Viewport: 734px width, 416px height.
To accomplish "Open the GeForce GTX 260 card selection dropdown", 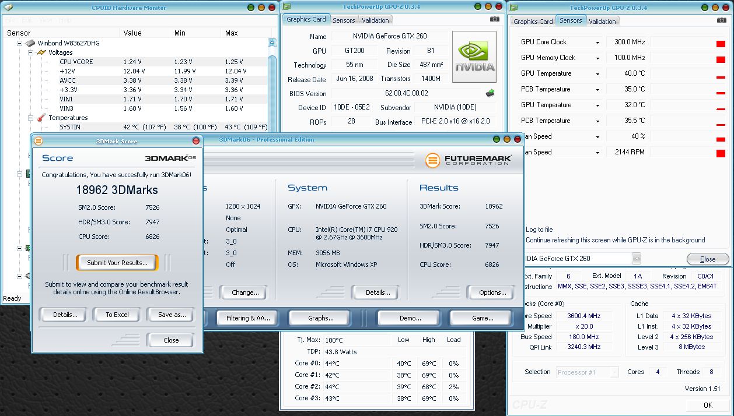I will tap(637, 258).
